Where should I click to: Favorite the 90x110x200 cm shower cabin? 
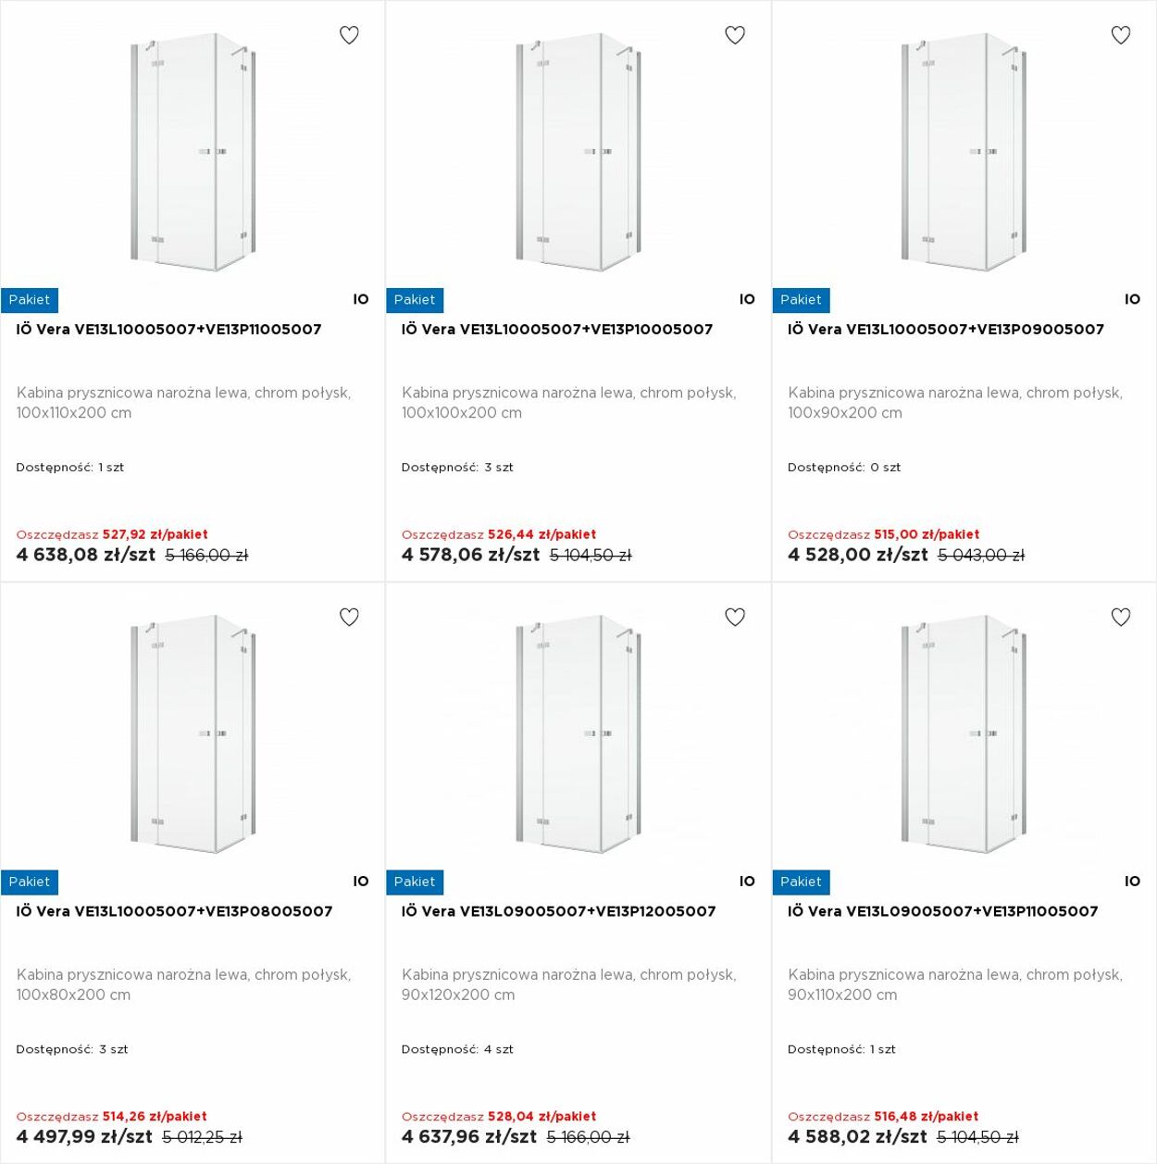(x=1121, y=617)
